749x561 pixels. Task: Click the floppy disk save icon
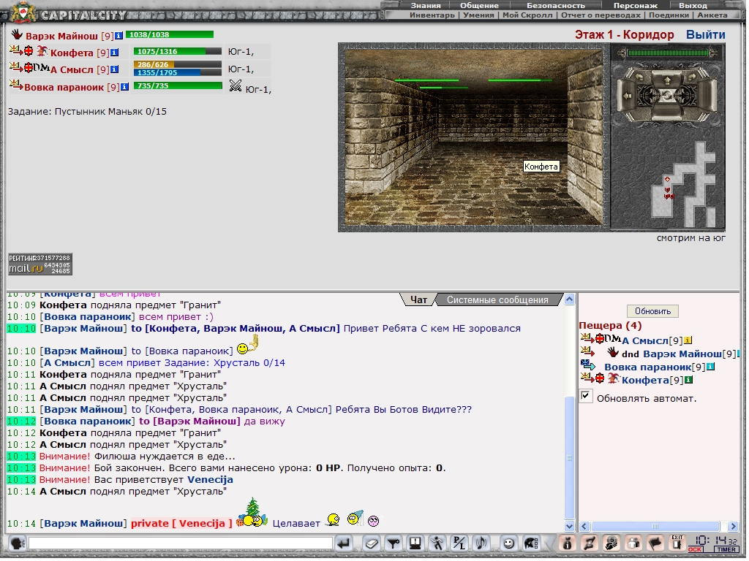click(x=415, y=543)
